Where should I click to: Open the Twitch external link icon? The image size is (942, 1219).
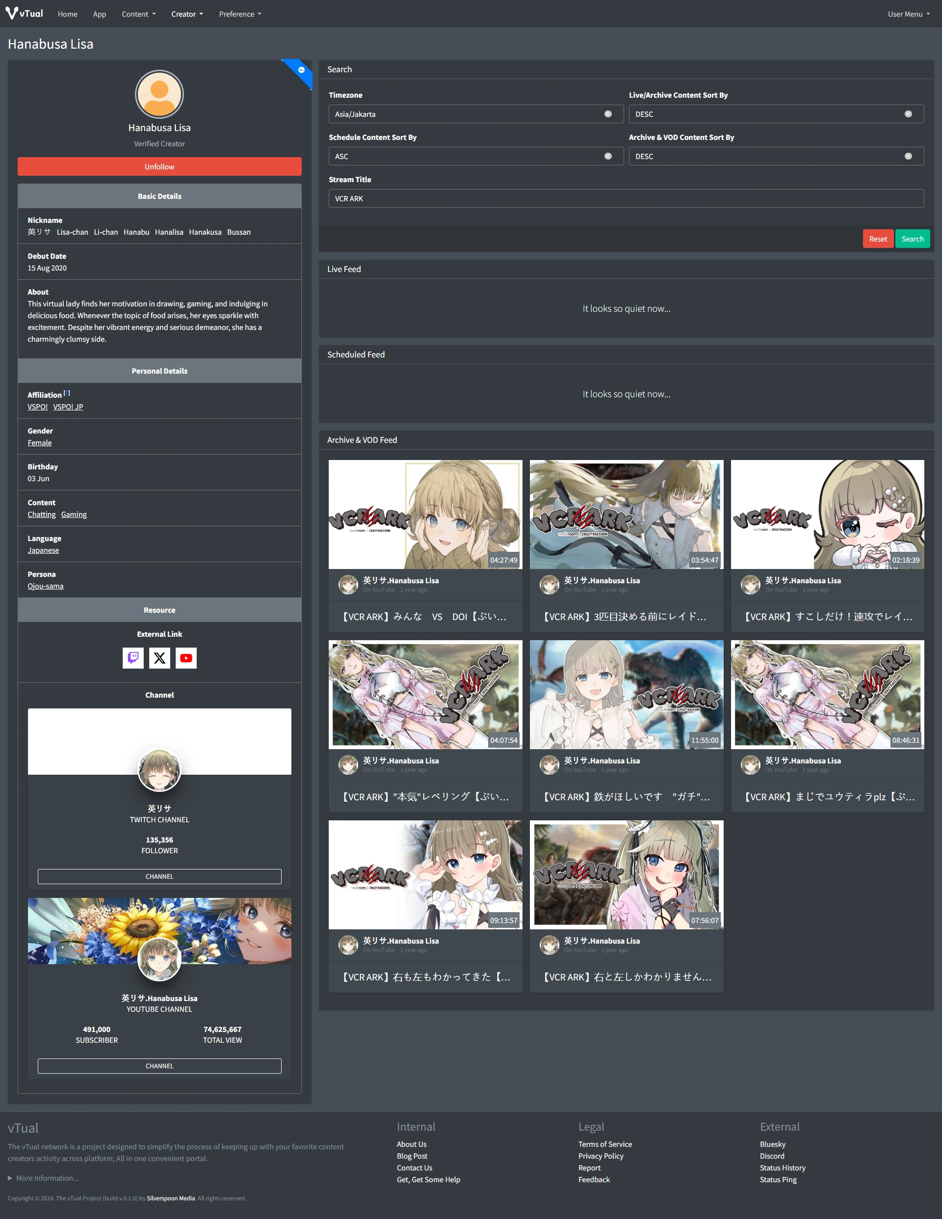pos(133,658)
